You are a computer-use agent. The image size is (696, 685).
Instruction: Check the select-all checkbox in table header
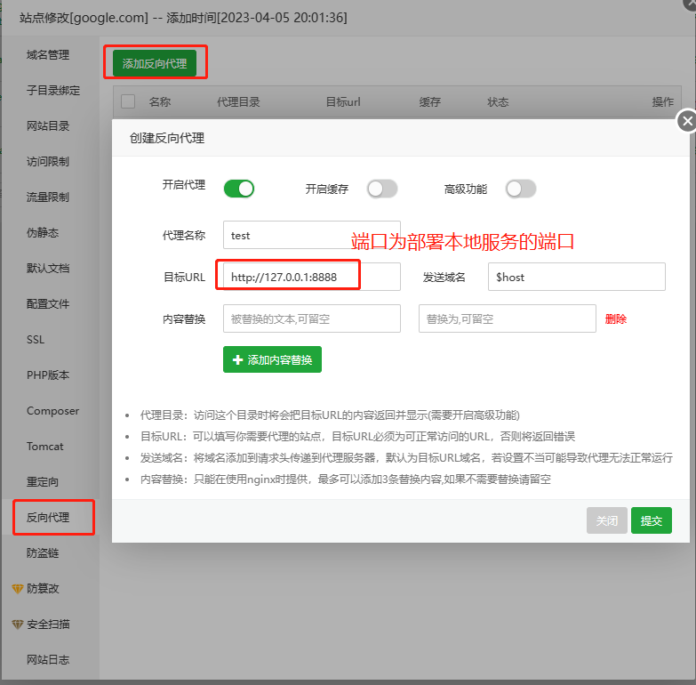pos(128,102)
